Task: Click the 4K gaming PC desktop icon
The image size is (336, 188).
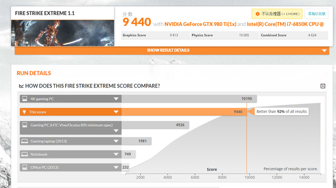Action: (24, 99)
